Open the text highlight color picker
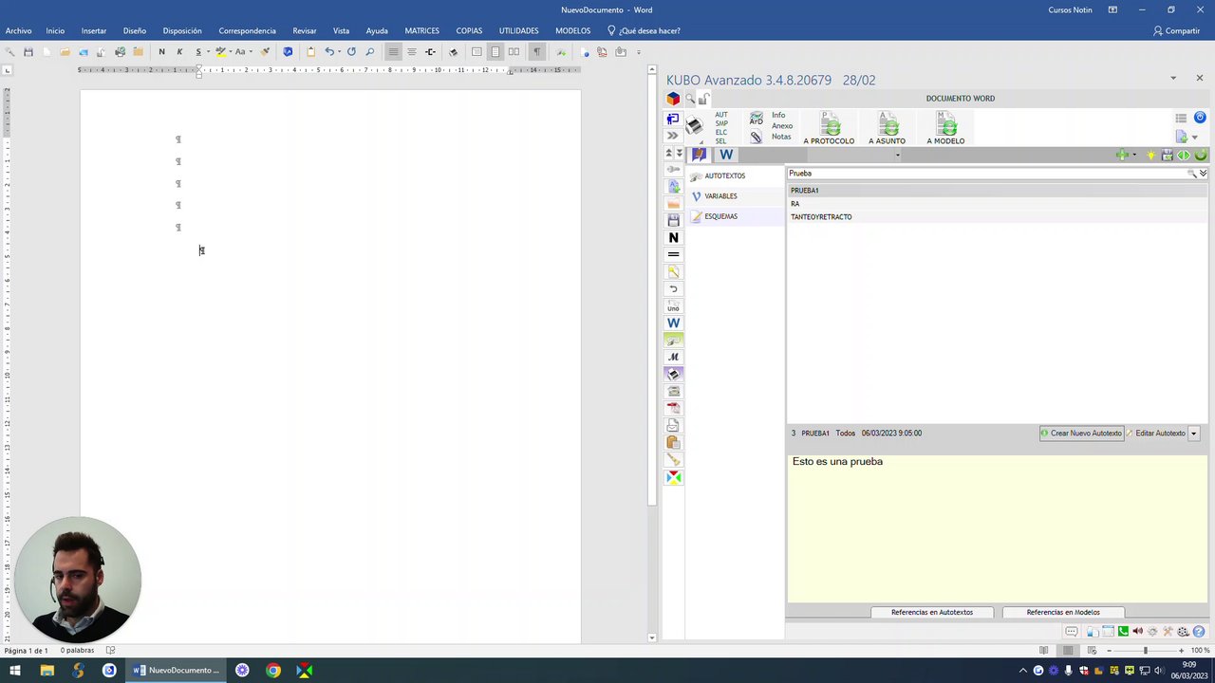The height and width of the screenshot is (683, 1215). click(222, 52)
